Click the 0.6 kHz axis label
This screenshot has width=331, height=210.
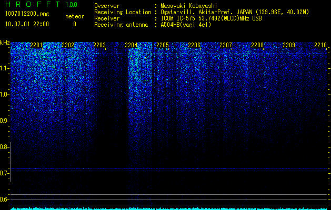click(4, 199)
